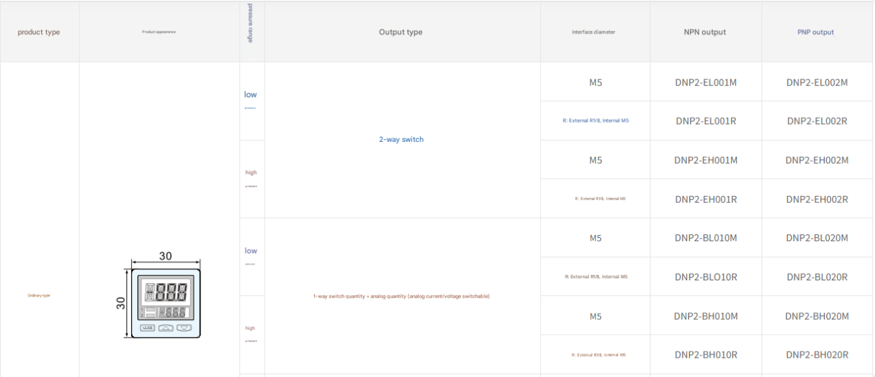Choose model DNP2-BL010M
Screen dimensions: 875x377
point(705,238)
